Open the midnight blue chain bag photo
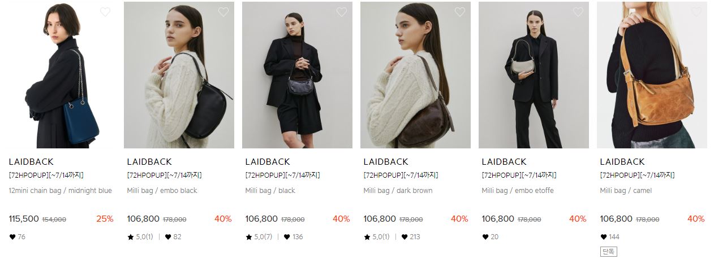The width and height of the screenshot is (714, 268). tap(61, 75)
